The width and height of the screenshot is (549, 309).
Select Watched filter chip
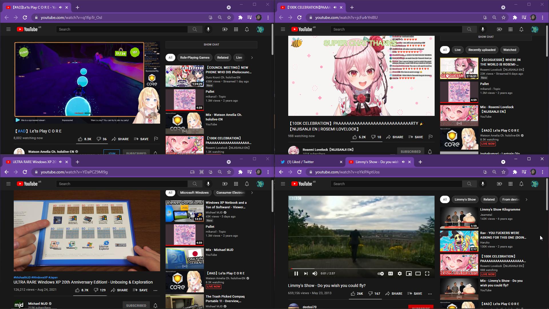coord(510,50)
